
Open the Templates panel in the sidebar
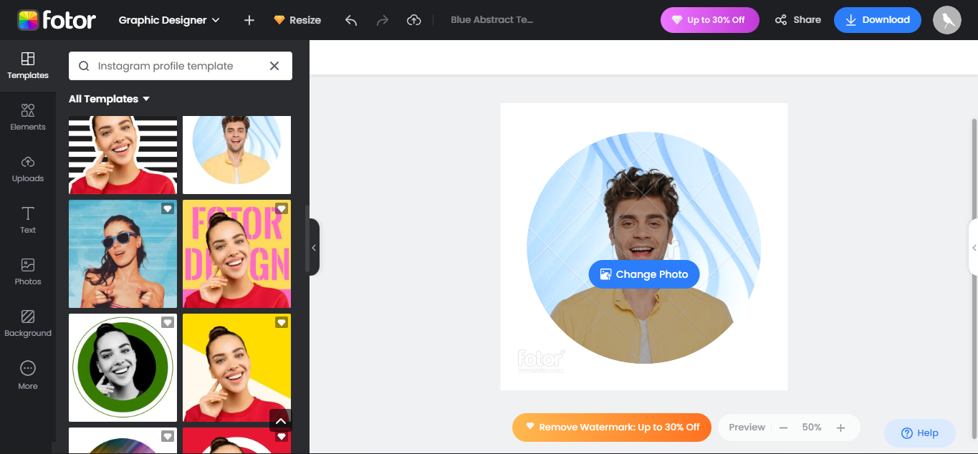[28, 64]
